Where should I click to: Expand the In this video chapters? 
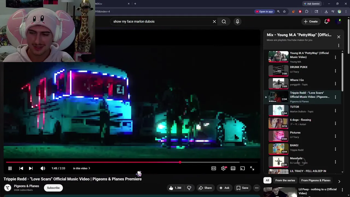pyautogui.click(x=81, y=168)
